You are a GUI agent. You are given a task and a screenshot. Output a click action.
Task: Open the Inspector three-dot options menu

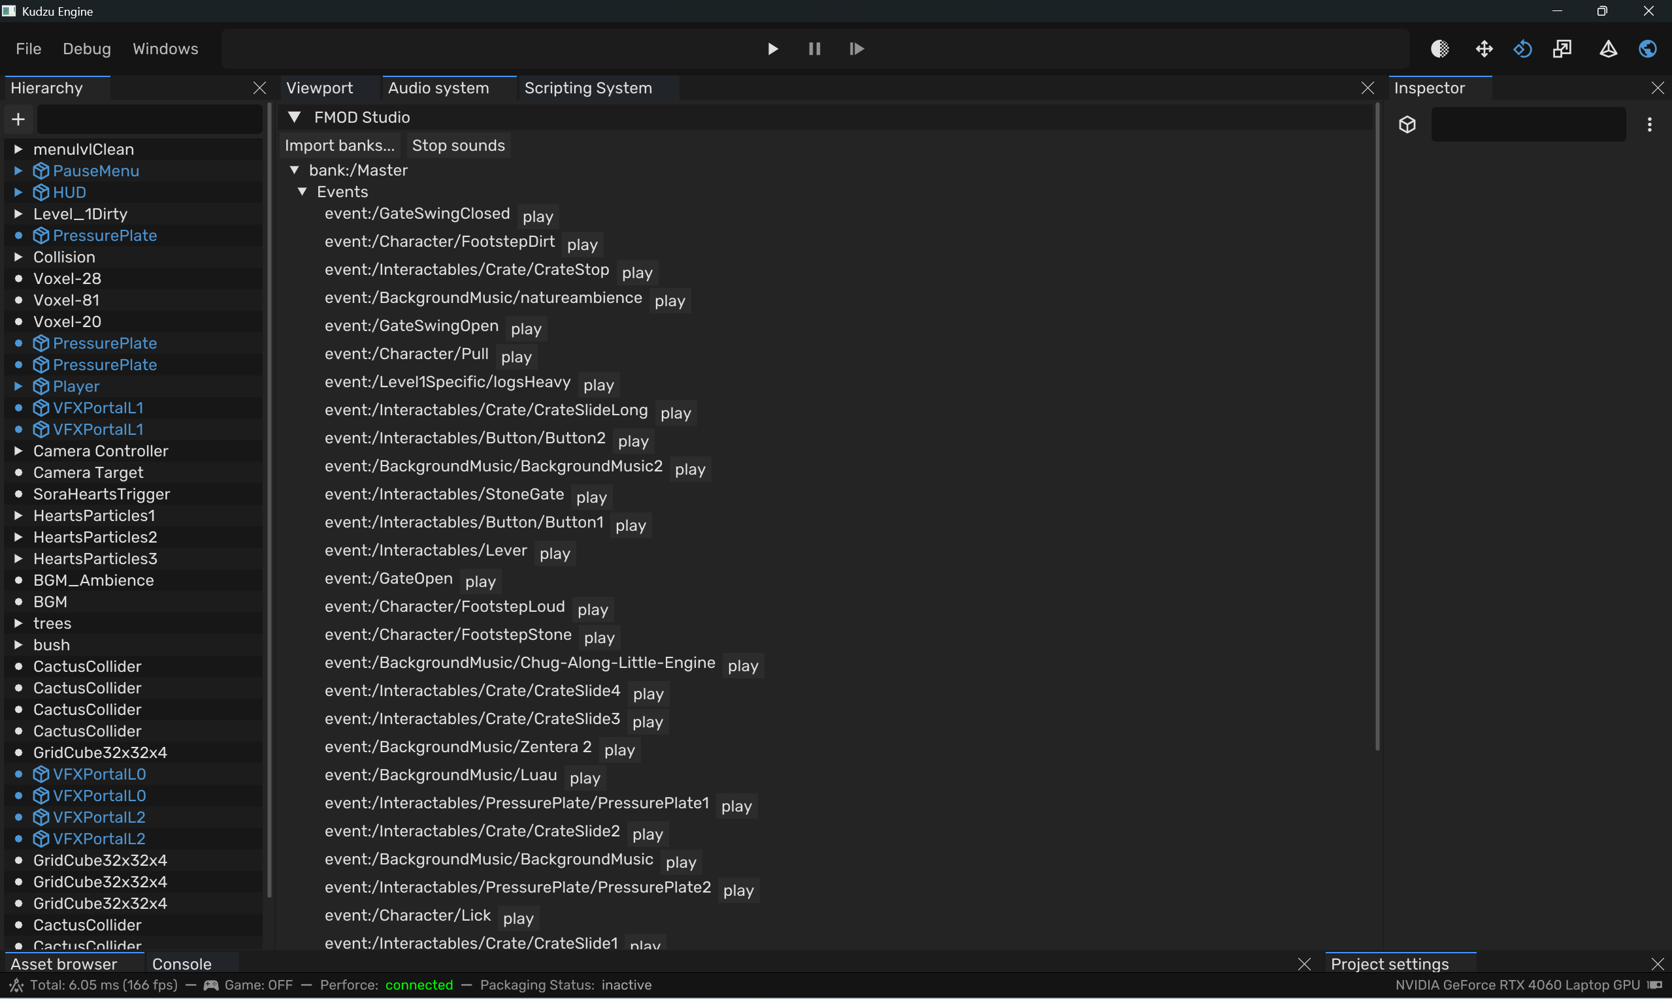1650,125
